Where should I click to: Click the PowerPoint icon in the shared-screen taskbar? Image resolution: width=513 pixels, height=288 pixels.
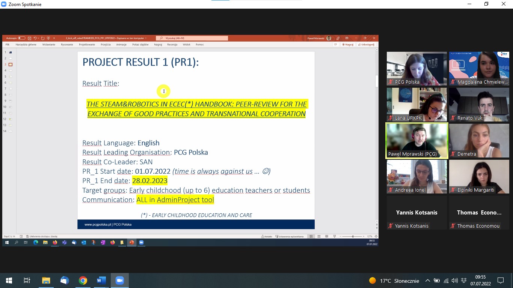[x=131, y=243]
